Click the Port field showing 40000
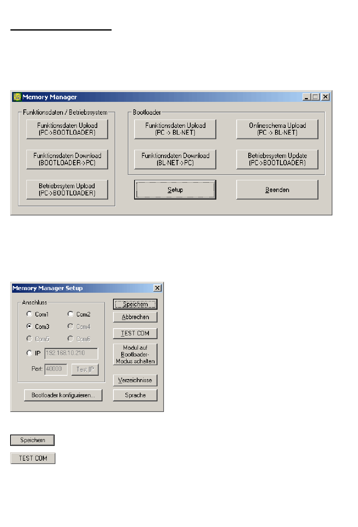 56,369
